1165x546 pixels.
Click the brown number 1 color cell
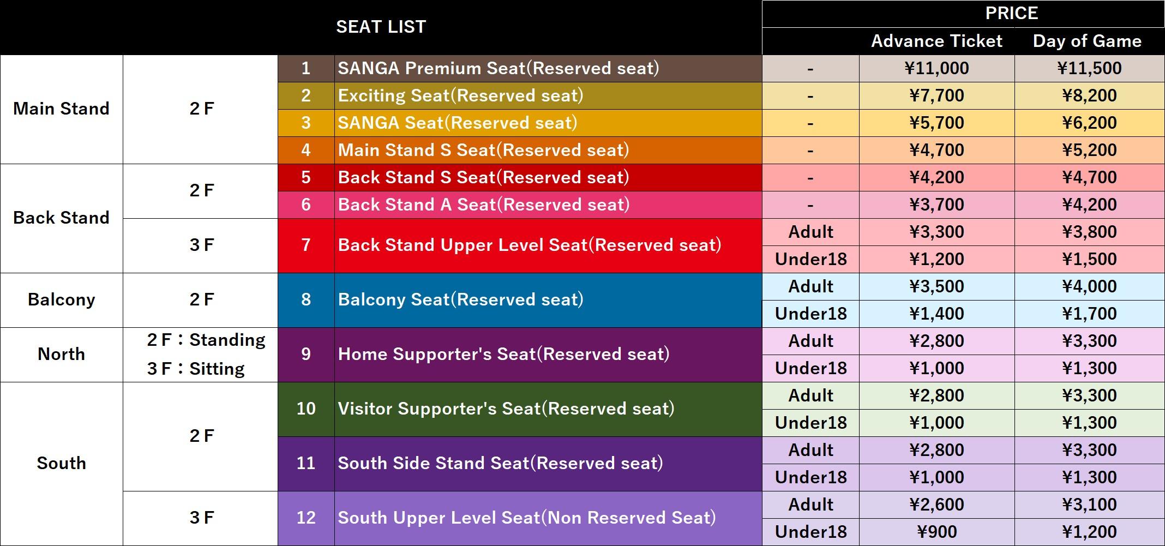pos(306,68)
